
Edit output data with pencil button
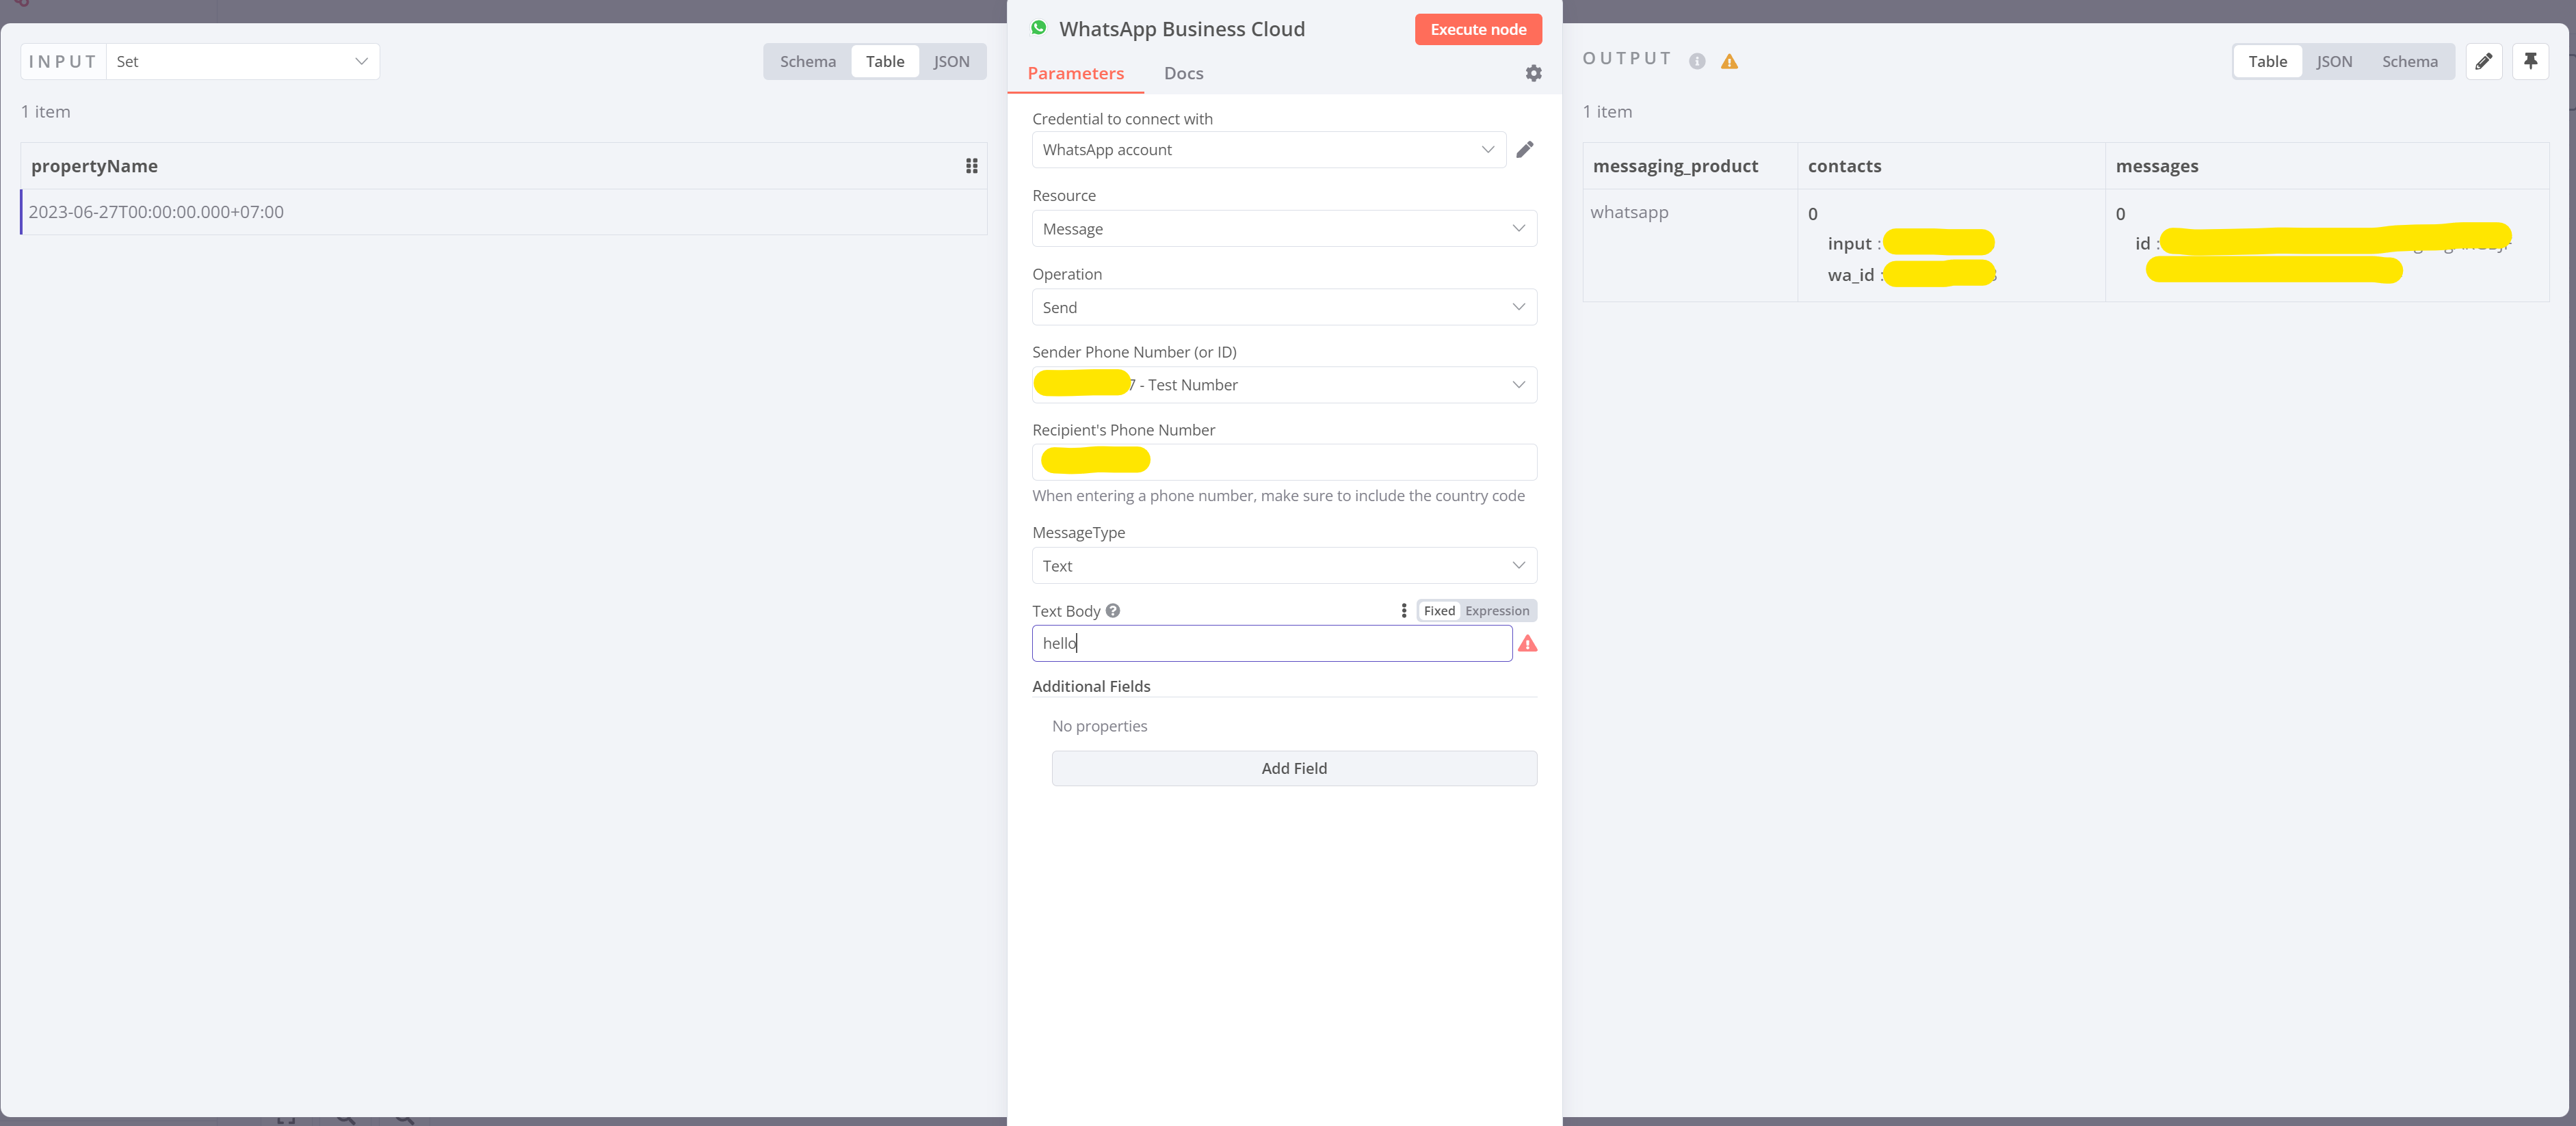click(x=2483, y=61)
